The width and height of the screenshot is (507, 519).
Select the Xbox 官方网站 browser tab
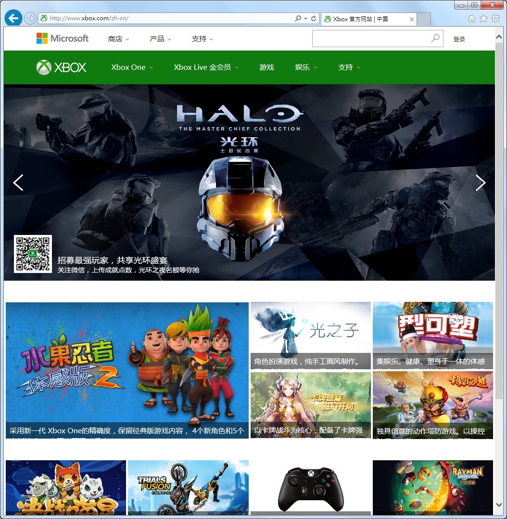tap(368, 19)
